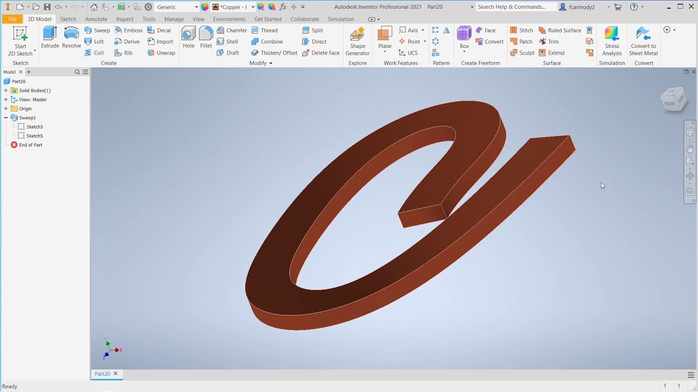The height and width of the screenshot is (392, 698).
Task: Open the appearance color wheel
Action: click(x=204, y=7)
